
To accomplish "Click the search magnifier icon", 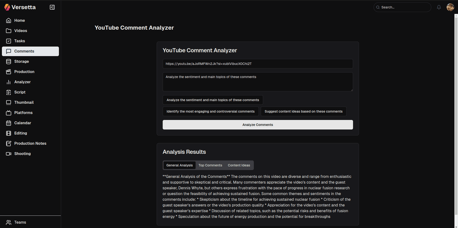I will (x=378, y=7).
